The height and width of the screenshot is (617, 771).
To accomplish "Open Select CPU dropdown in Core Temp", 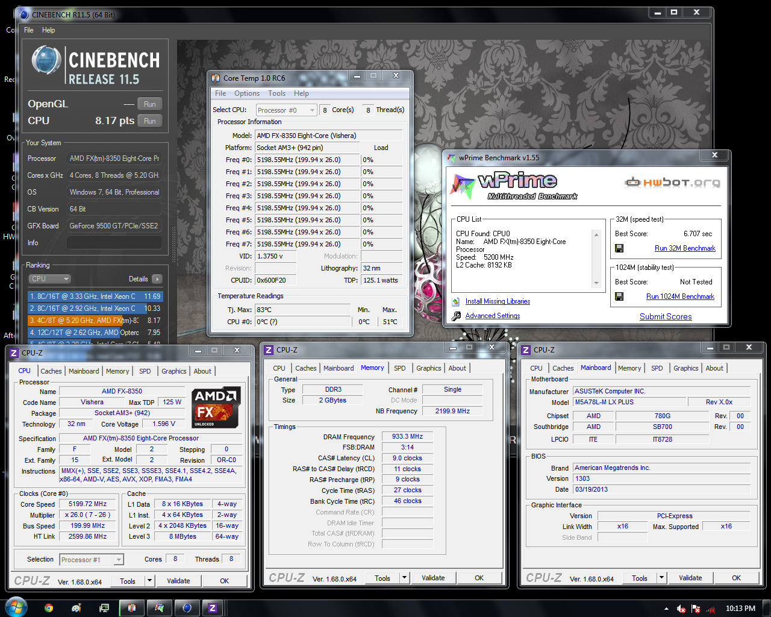I will pos(286,110).
